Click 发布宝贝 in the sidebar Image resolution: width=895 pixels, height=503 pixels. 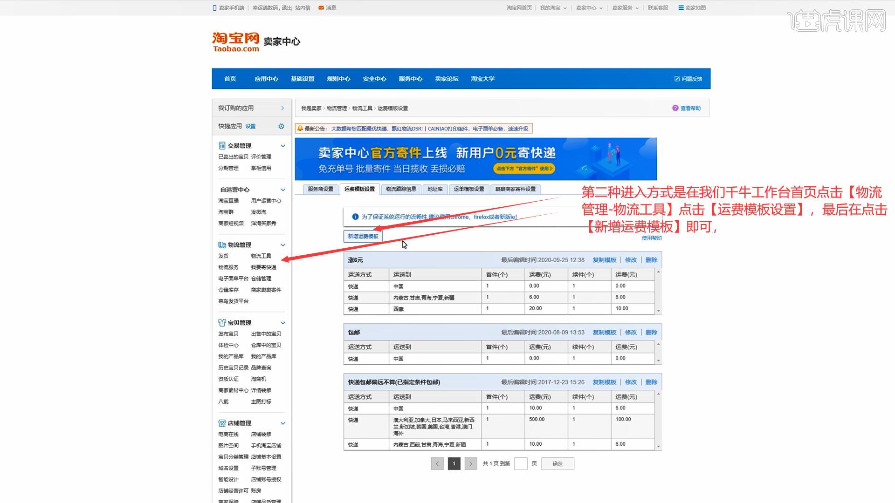(228, 334)
